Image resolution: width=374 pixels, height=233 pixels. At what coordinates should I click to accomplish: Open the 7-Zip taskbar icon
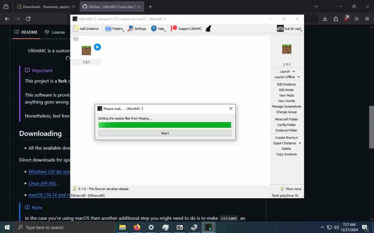point(180,227)
